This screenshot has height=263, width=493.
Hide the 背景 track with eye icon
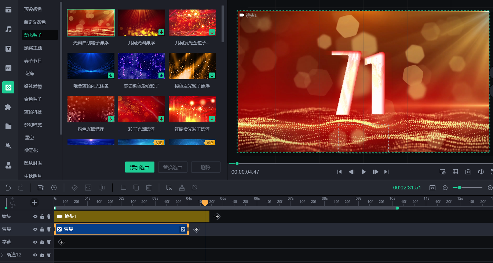click(x=35, y=229)
